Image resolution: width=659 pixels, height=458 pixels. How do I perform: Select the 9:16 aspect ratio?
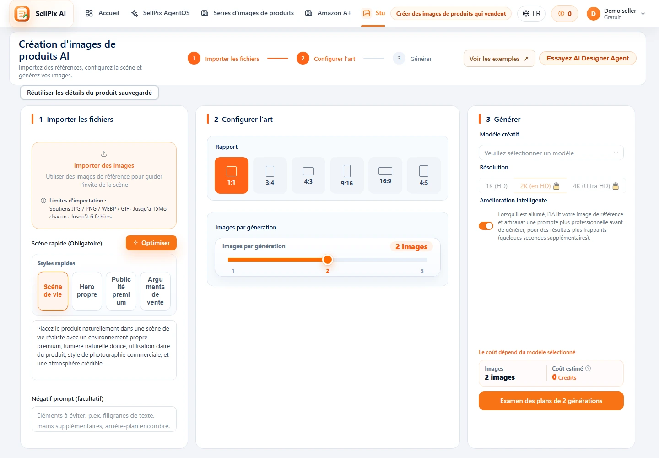pos(347,175)
